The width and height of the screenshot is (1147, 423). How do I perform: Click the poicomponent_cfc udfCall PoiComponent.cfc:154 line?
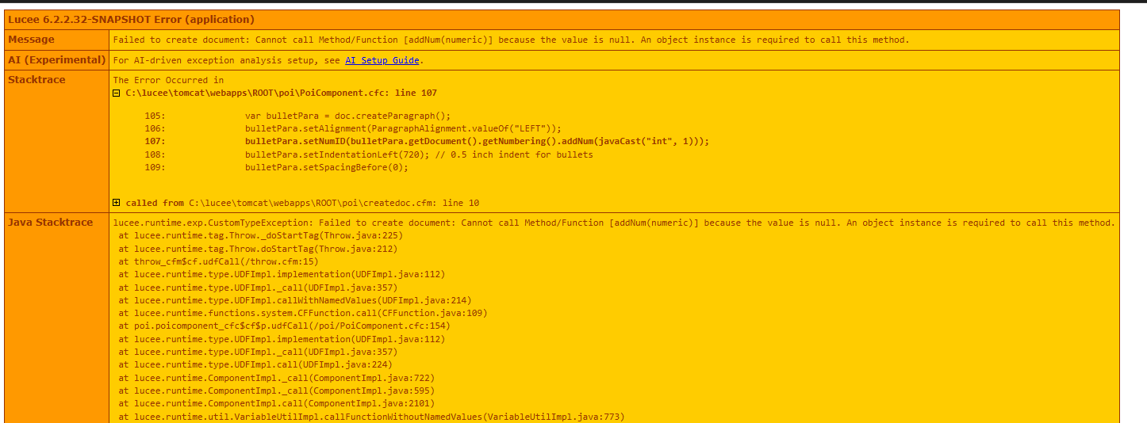coord(284,326)
